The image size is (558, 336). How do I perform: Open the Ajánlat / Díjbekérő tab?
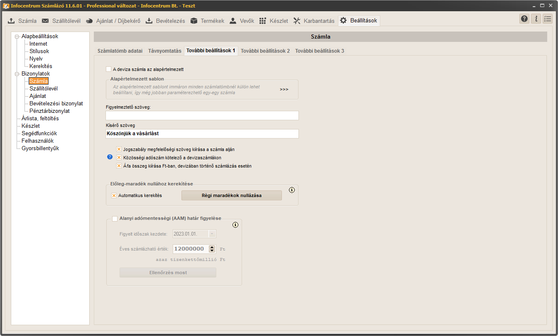click(114, 21)
